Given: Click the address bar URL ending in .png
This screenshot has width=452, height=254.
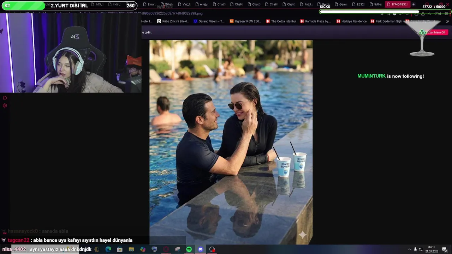Looking at the screenshot, I should pyautogui.click(x=126, y=13).
